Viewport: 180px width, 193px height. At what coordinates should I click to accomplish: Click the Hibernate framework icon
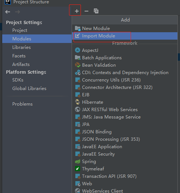point(78,102)
